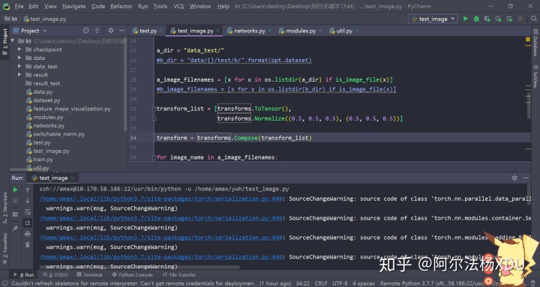
Task: Click the yellow warning indicator atop editor
Action: 528,40
